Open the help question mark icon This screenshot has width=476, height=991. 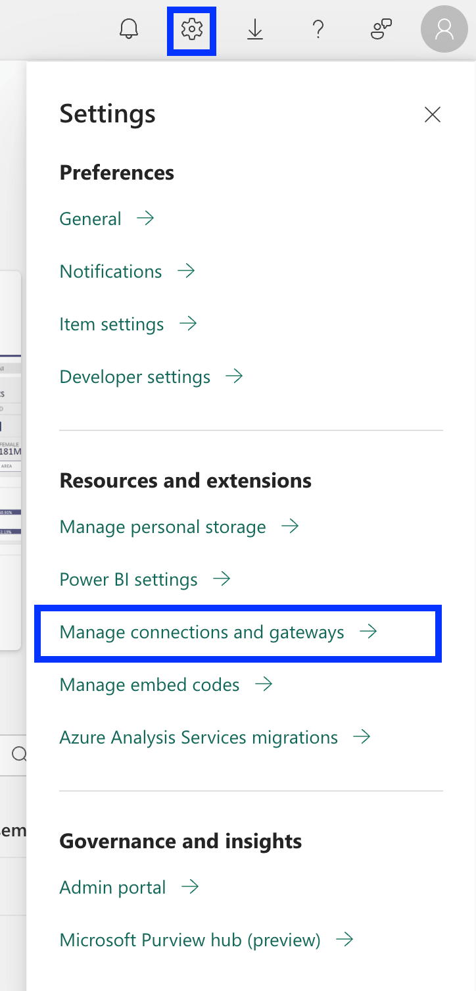click(318, 30)
